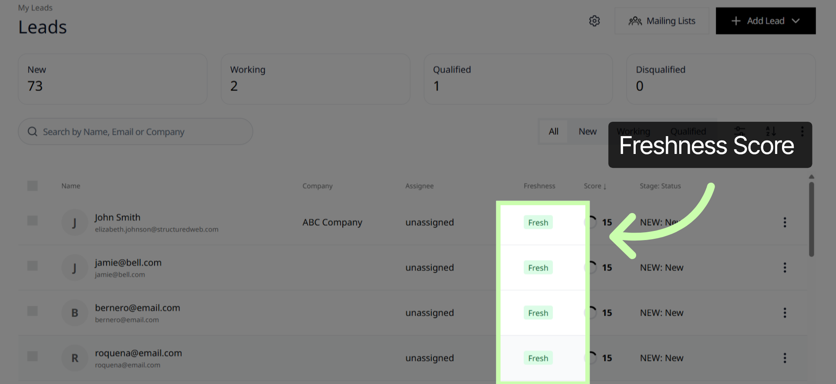836x384 pixels.
Task: Select the John Smith row checkbox
Action: click(32, 220)
